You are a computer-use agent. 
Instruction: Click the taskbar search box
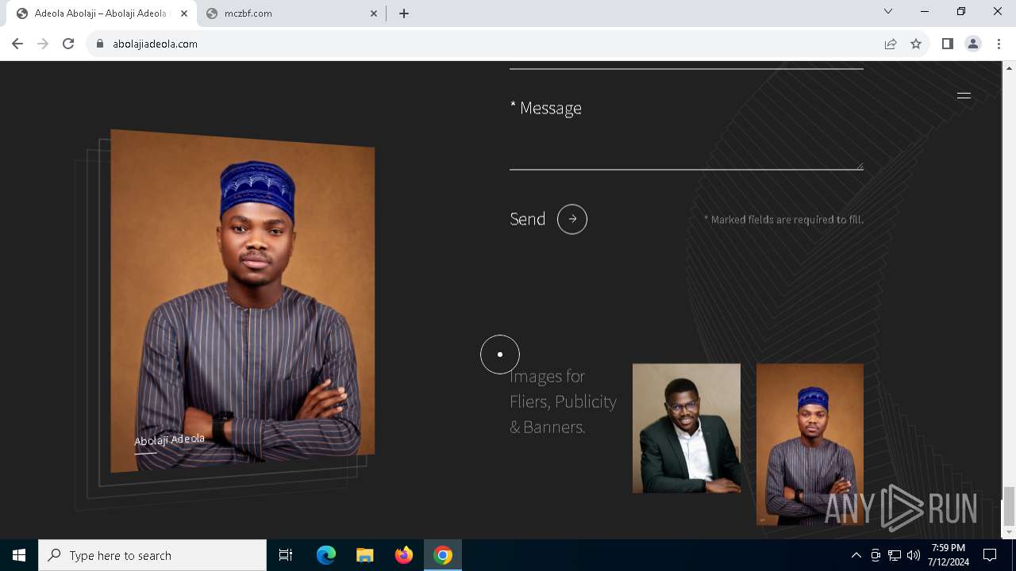point(152,555)
